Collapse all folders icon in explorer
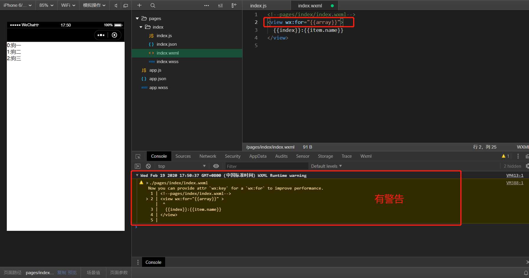Image resolution: width=529 pixels, height=278 pixels. pyautogui.click(x=220, y=5)
